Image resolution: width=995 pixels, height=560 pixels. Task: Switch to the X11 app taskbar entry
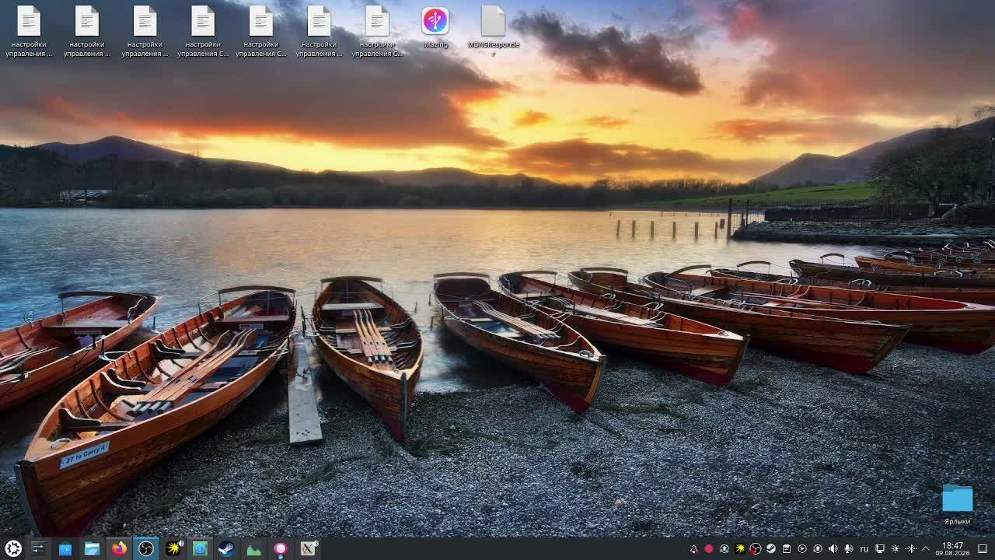coord(308,548)
